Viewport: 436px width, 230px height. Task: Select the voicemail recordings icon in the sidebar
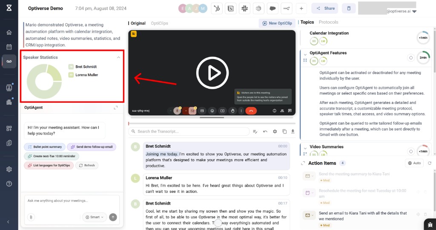point(9,61)
